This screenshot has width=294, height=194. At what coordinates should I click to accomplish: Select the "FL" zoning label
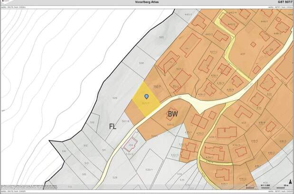coord(113,126)
